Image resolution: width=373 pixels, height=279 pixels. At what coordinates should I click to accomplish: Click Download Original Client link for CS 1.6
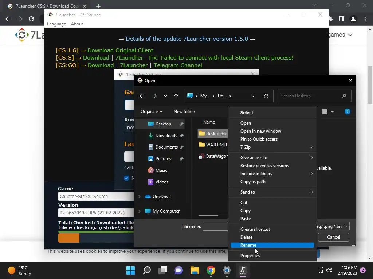point(120,50)
